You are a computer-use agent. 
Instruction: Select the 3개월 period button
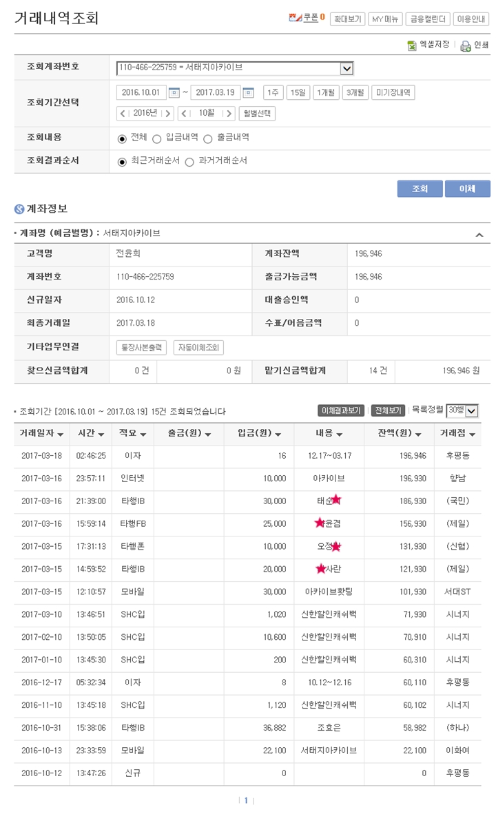pos(355,92)
